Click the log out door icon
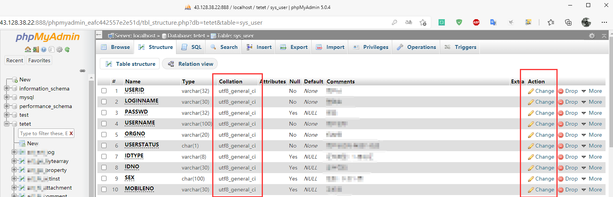The image size is (613, 197). pyautogui.click(x=36, y=50)
